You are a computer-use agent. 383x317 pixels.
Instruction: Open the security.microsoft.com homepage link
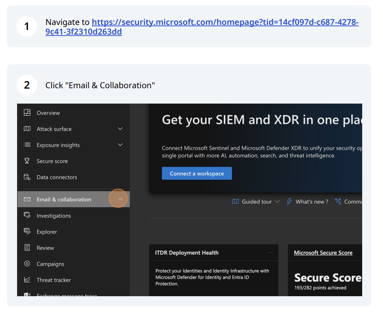[225, 22]
